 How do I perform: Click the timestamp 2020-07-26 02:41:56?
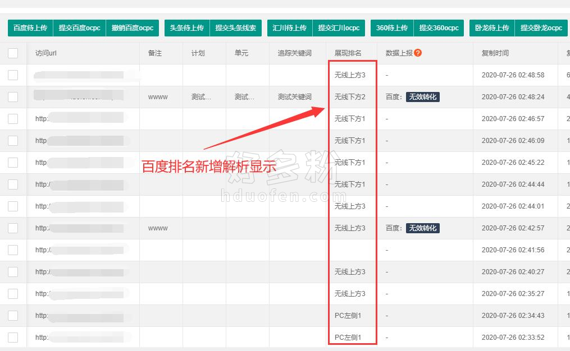[513, 250]
